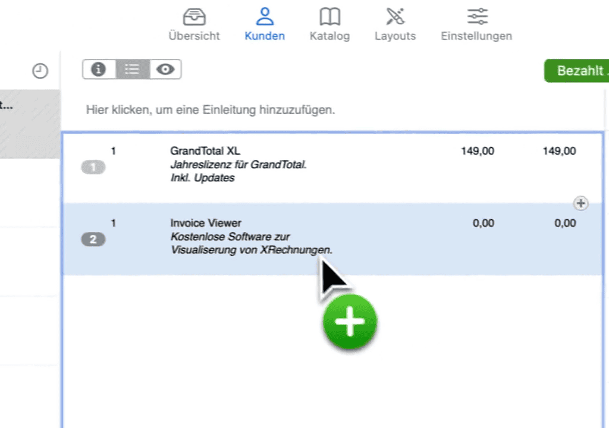609x428 pixels.
Task: Click the clock history icon
Action: pos(40,71)
